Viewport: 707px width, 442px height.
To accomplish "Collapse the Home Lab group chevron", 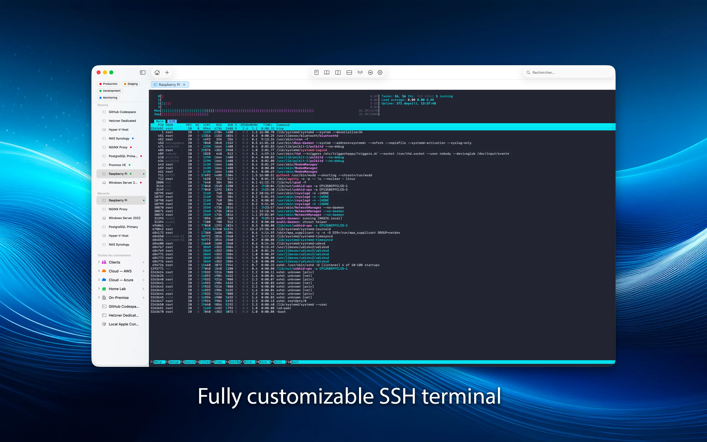I will point(99,288).
